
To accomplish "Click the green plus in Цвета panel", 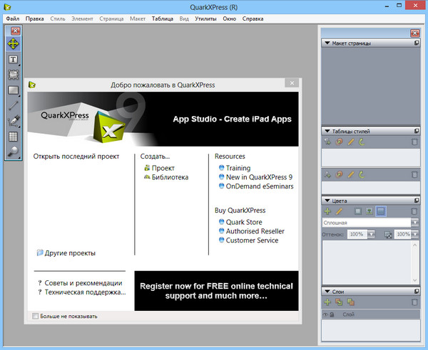I will point(327,211).
